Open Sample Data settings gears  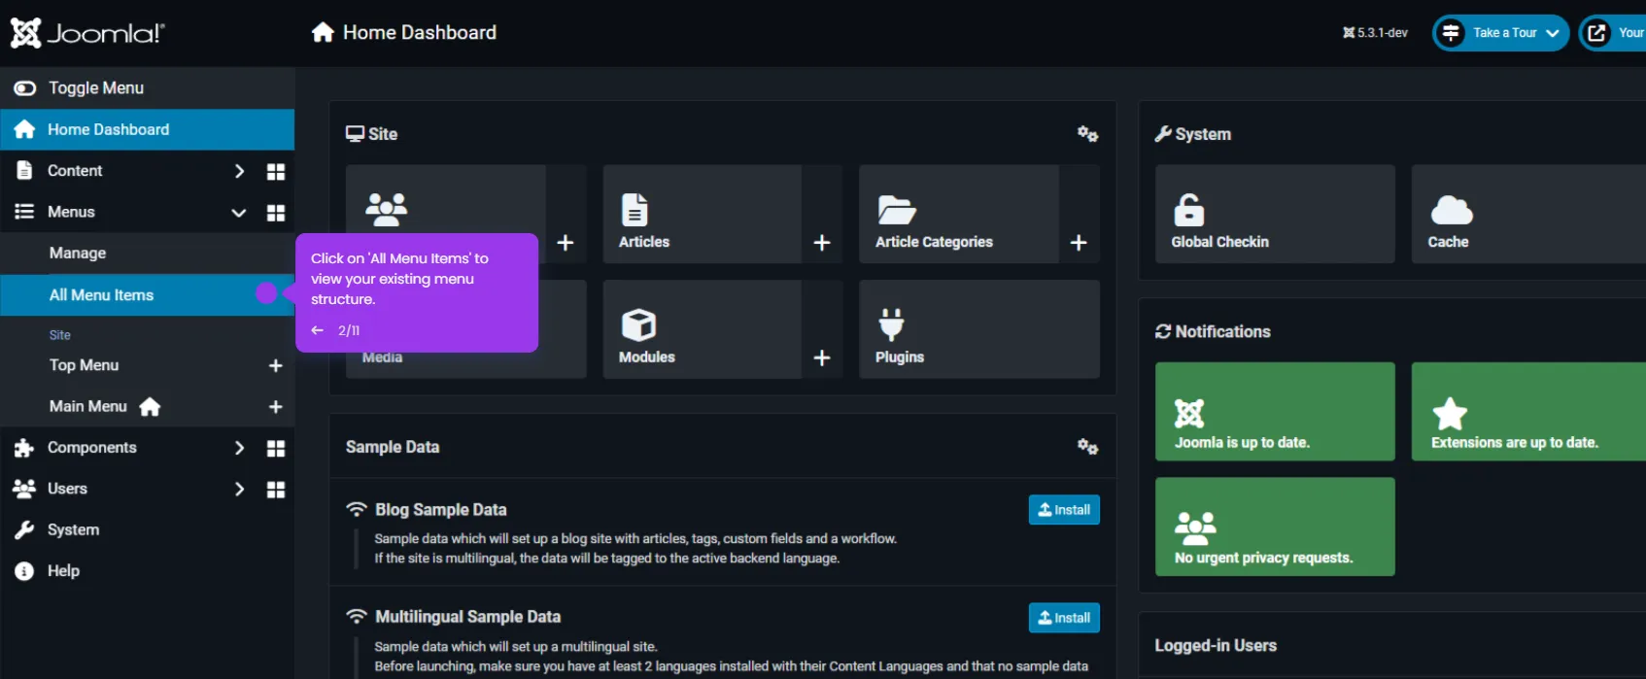pyautogui.click(x=1087, y=447)
